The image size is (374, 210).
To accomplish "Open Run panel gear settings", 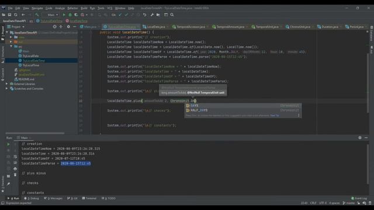I will point(360,138).
